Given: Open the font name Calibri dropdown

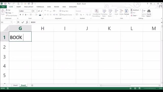Looking at the screenshot, I should pyautogui.click(x=31, y=11).
